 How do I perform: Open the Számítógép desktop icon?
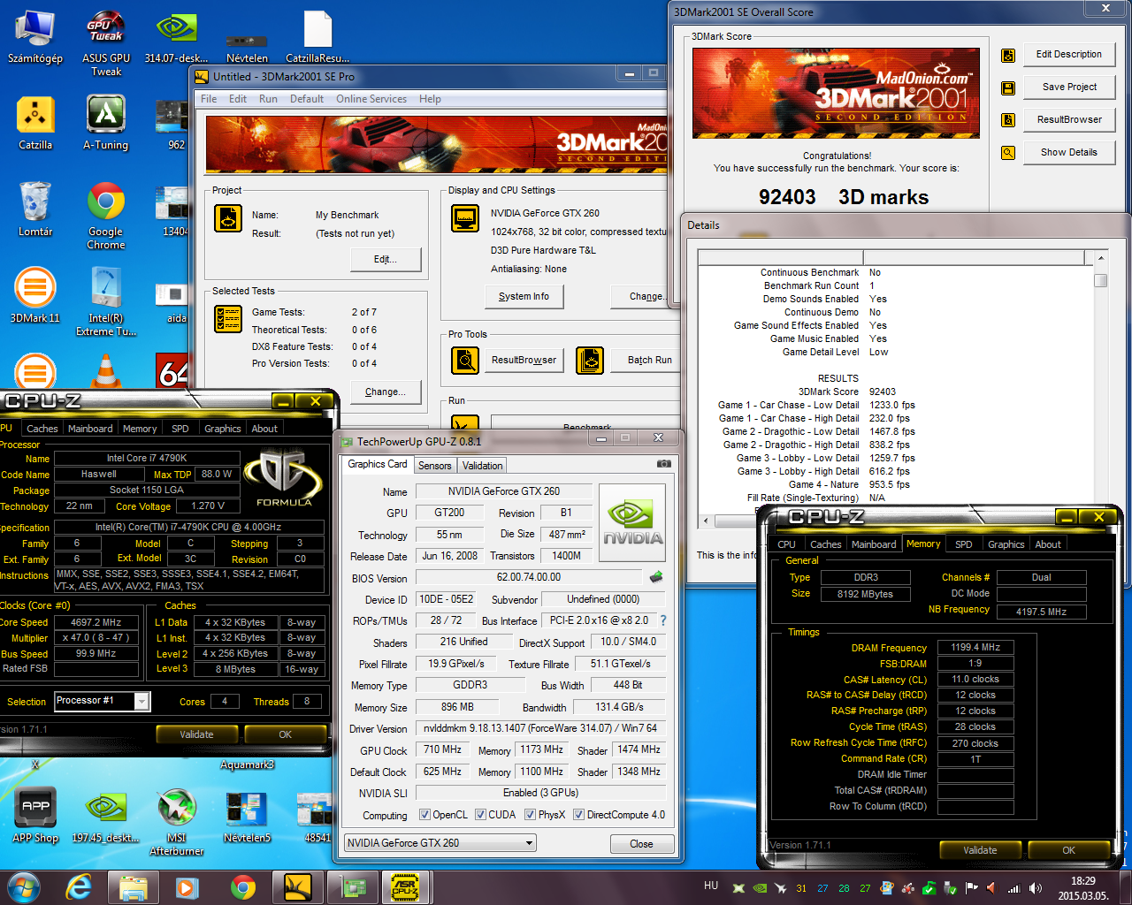point(35,38)
